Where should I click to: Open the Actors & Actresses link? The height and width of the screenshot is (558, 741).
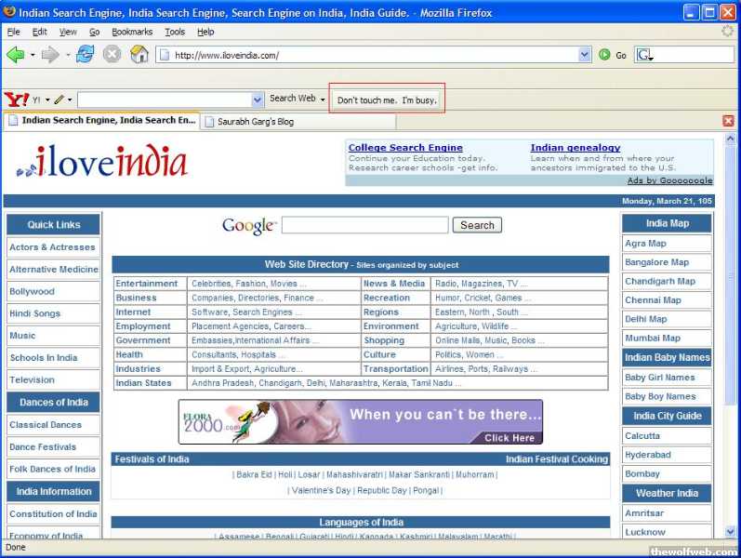click(x=52, y=247)
